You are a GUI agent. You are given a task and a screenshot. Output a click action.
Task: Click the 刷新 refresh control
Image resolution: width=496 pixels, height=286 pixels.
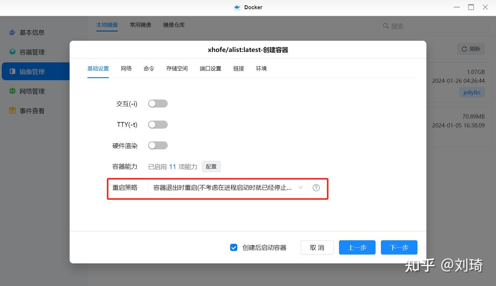[471, 49]
